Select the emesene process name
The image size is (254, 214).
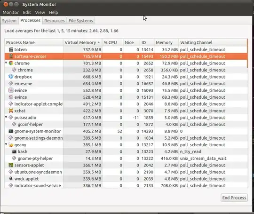pyautogui.click(x=24, y=84)
